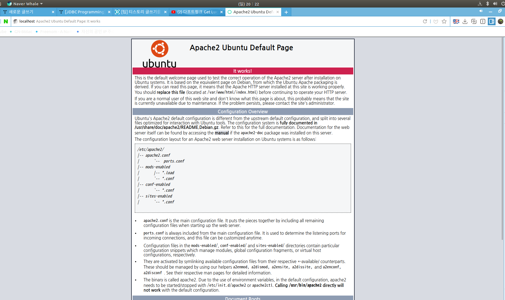505x300 pixels.
Task: Click '/etc/apache2/' tree root text
Action: tap(151, 149)
